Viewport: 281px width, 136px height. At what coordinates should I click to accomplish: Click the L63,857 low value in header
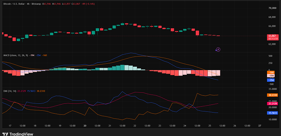tap(66, 4)
